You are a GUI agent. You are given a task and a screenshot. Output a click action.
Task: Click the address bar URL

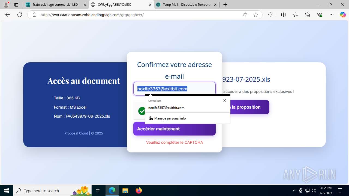[x=92, y=15]
